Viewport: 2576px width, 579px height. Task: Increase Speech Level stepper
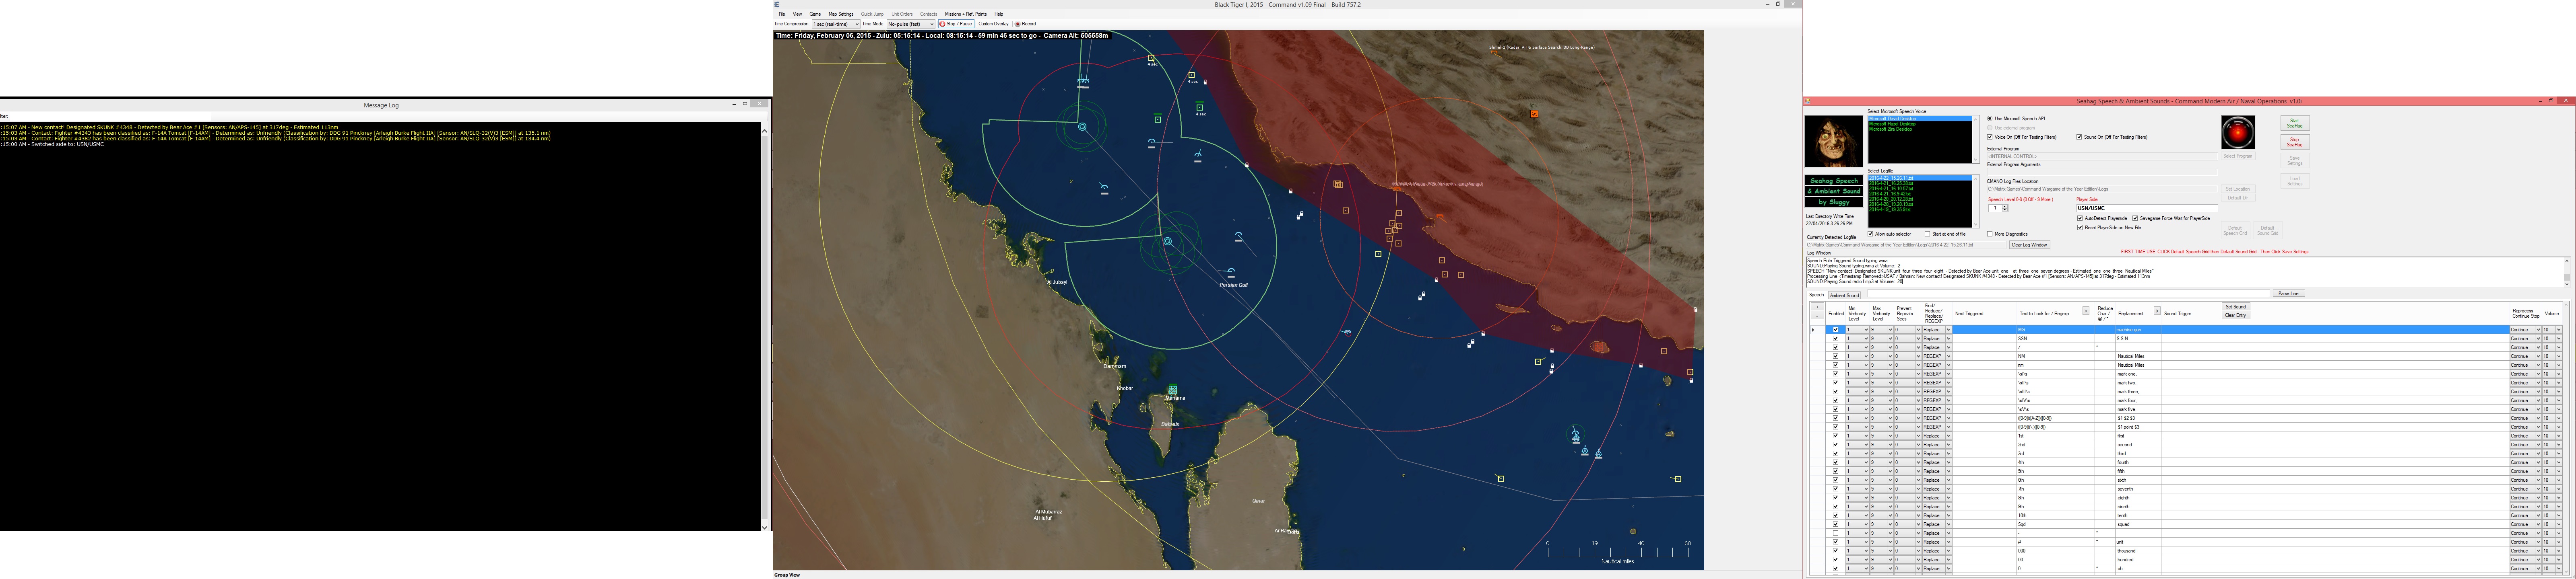point(2005,207)
